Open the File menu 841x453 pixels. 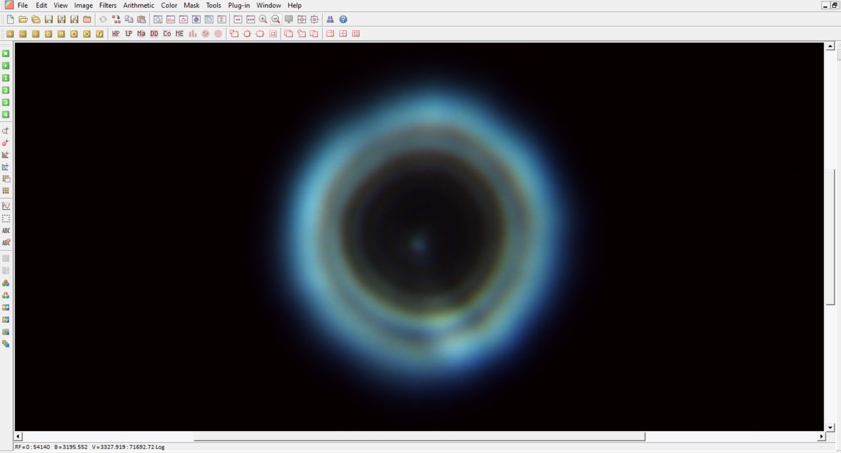coord(23,5)
